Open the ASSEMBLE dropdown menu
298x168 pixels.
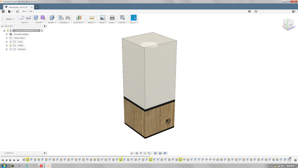point(64,22)
